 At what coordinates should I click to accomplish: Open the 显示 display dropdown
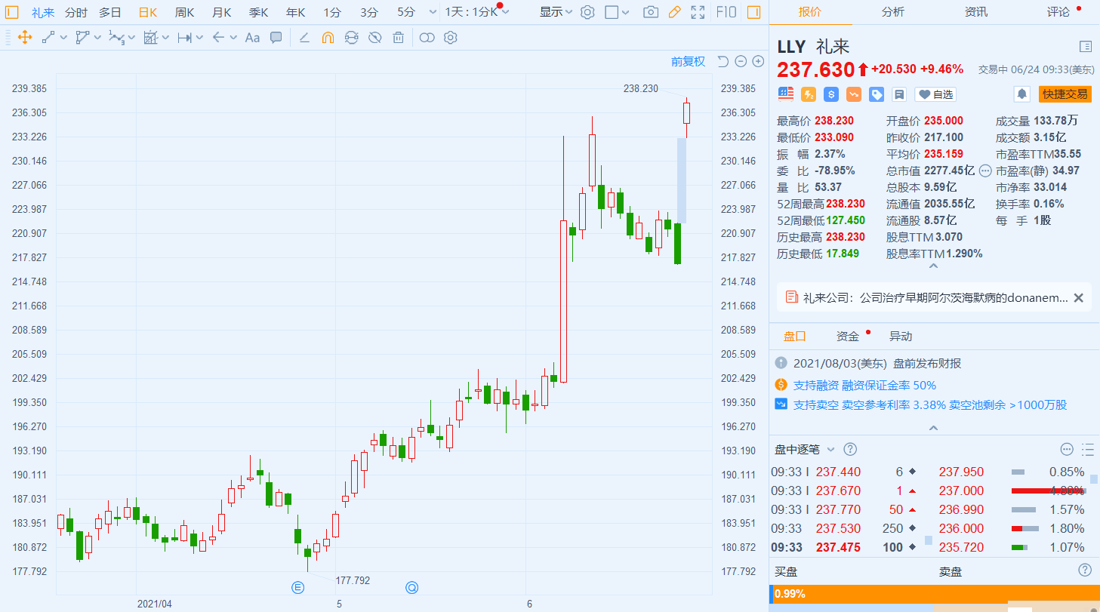click(x=556, y=12)
